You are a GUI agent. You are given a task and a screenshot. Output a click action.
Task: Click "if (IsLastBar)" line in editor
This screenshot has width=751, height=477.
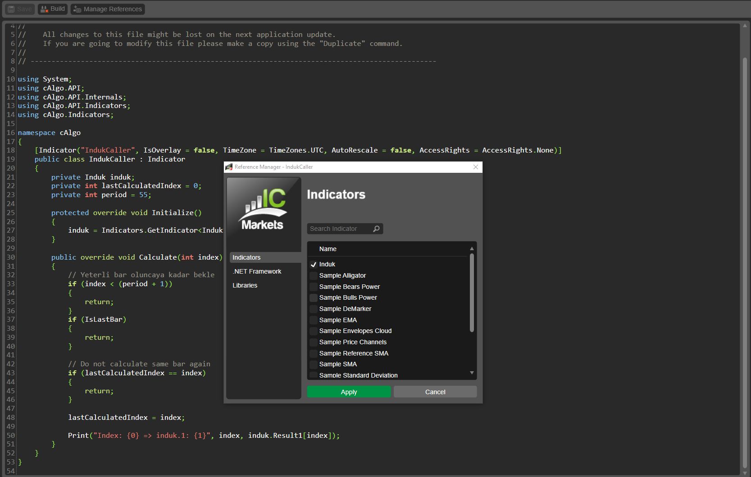[x=97, y=319]
